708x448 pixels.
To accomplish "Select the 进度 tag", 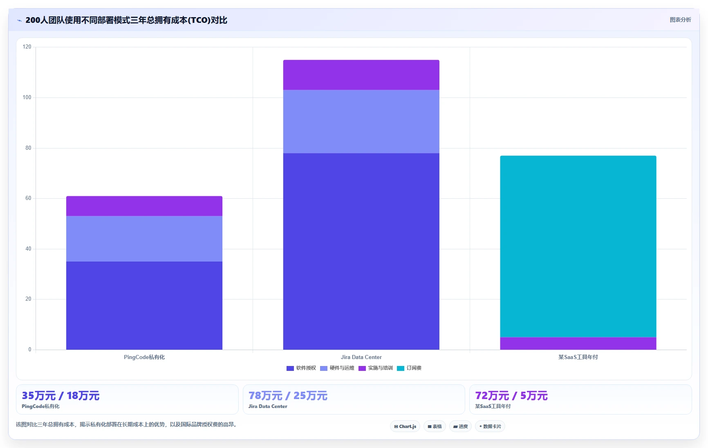I will (460, 426).
